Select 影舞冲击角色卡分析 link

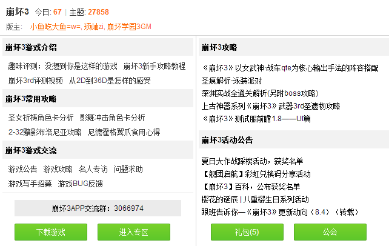[112, 118]
